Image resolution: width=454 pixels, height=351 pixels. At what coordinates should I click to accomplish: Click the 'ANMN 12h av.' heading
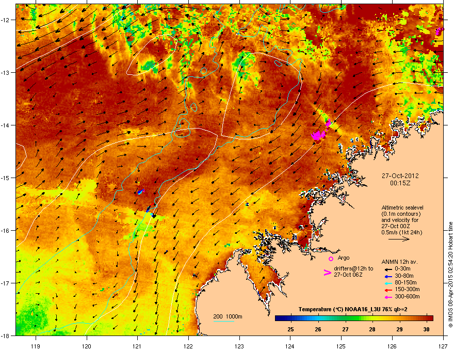399,262
